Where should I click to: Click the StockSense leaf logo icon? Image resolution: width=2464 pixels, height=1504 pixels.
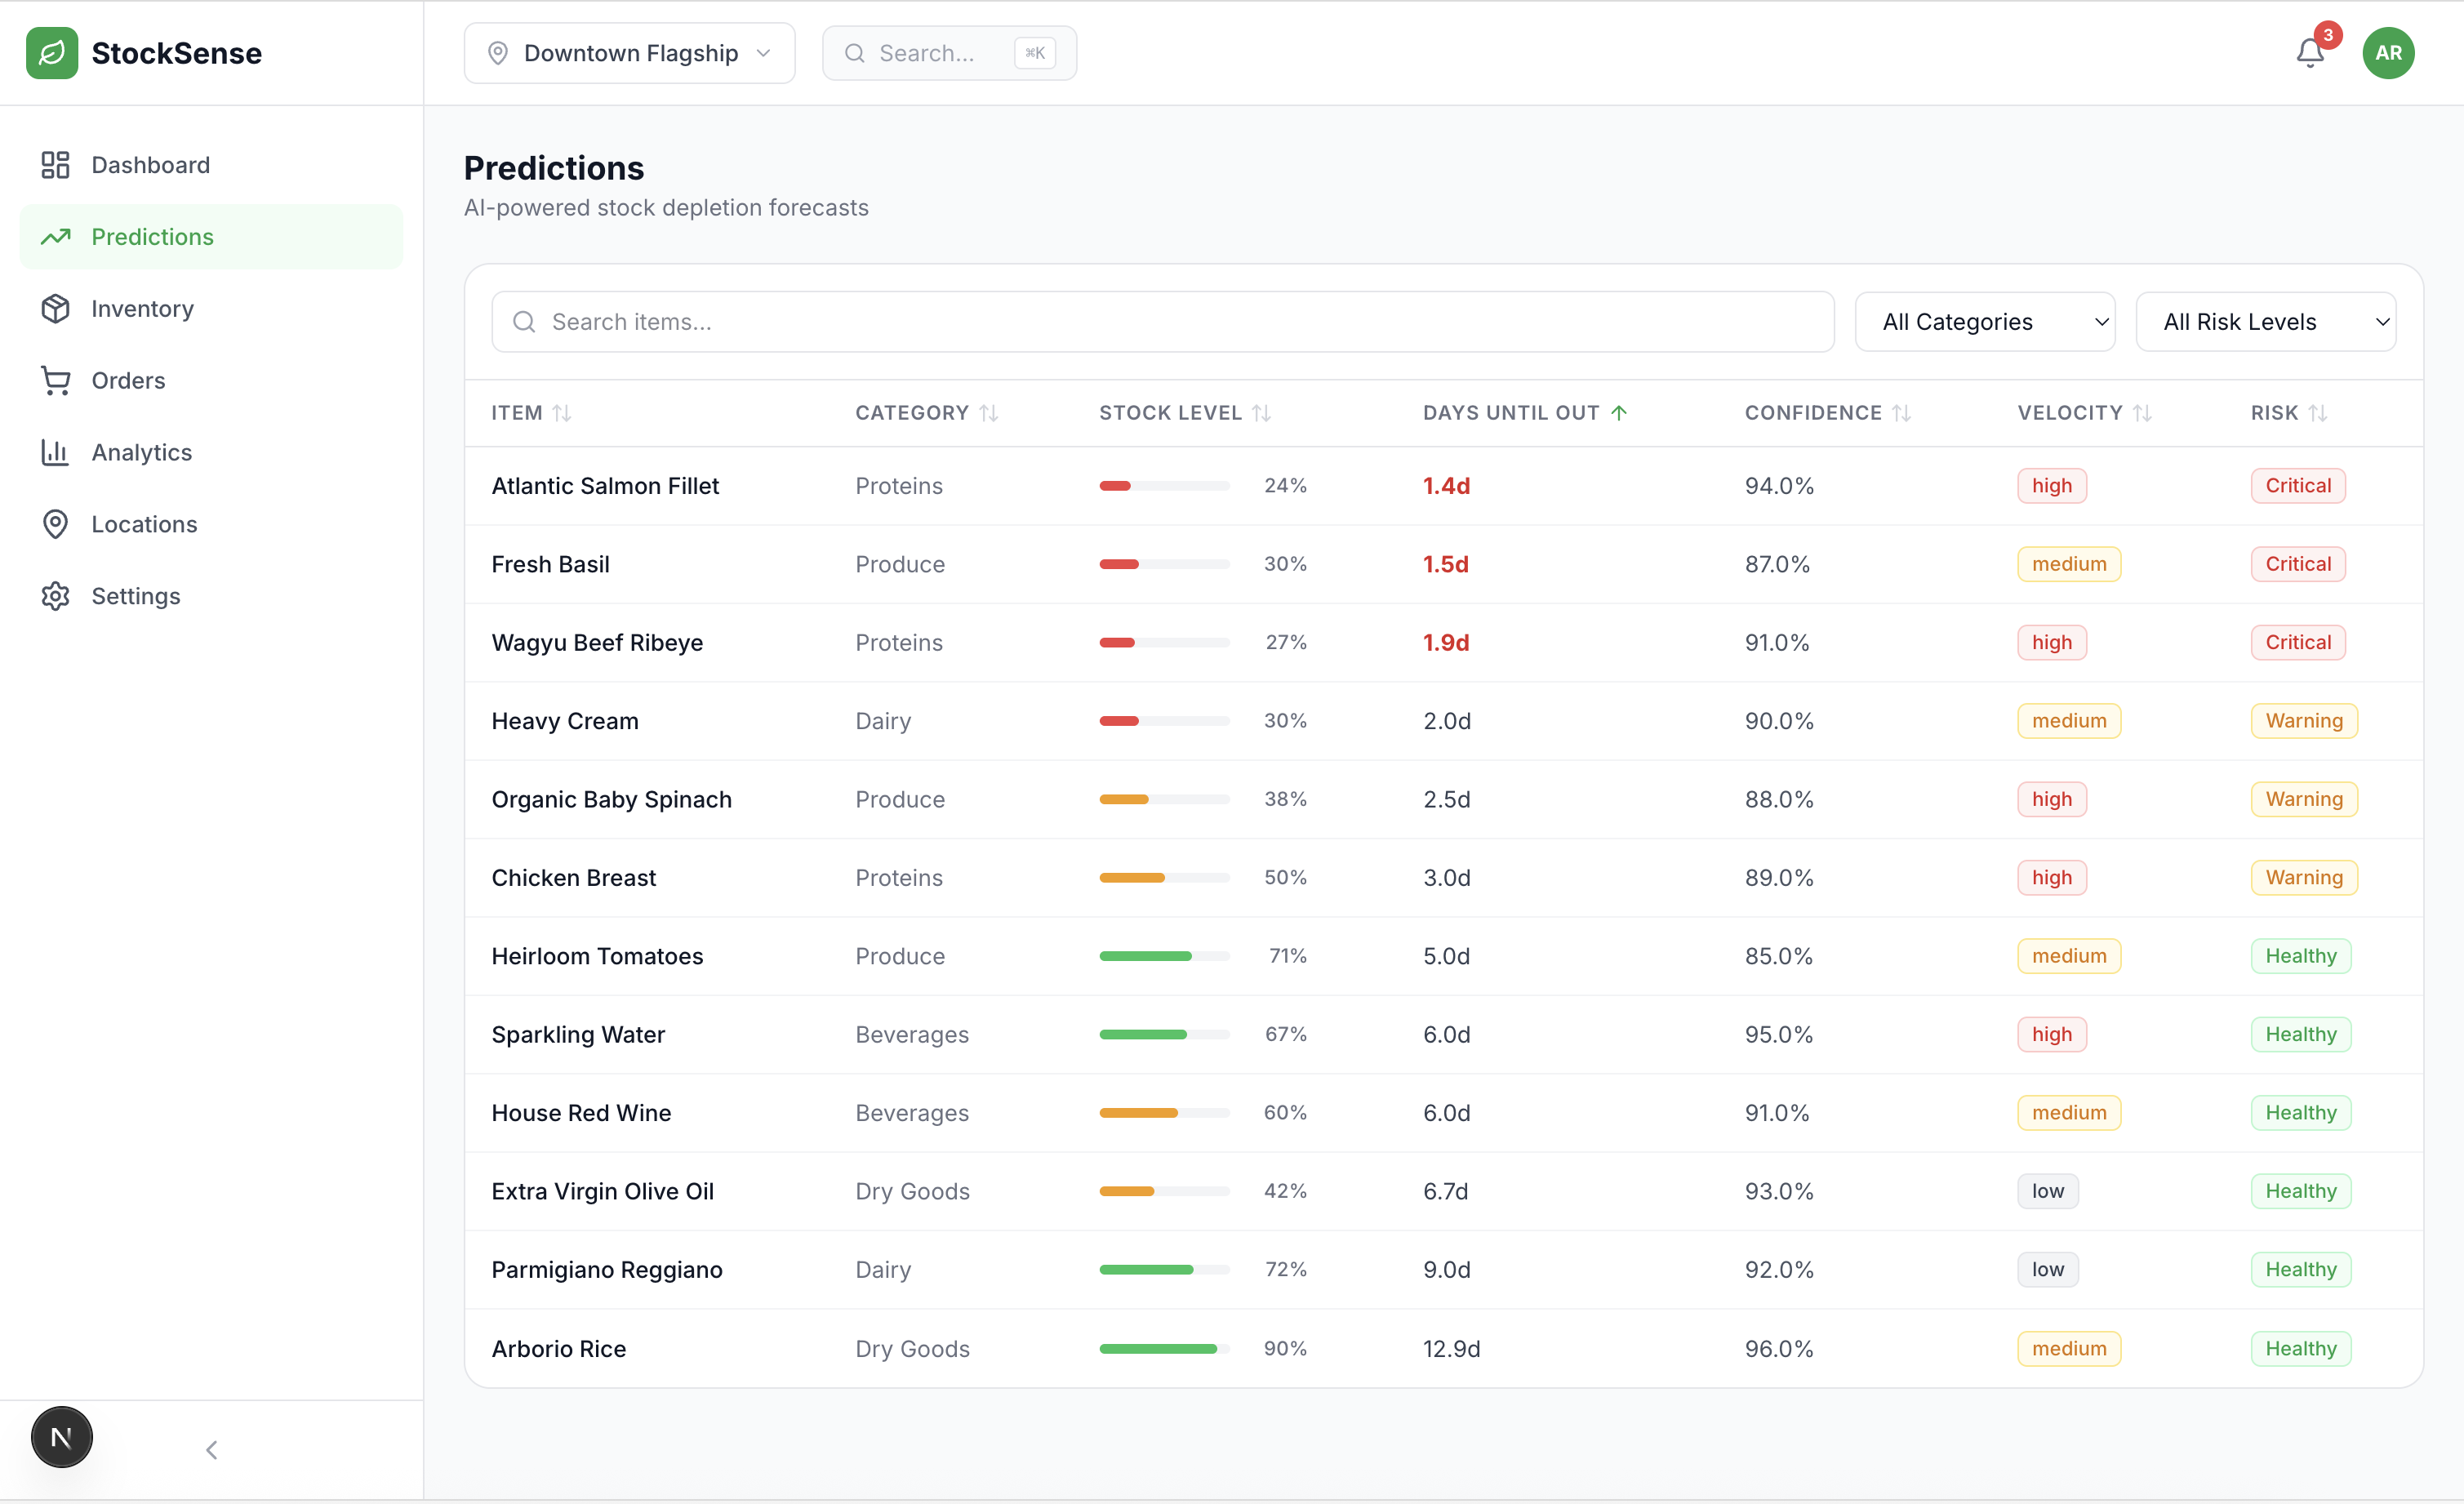coord(52,53)
